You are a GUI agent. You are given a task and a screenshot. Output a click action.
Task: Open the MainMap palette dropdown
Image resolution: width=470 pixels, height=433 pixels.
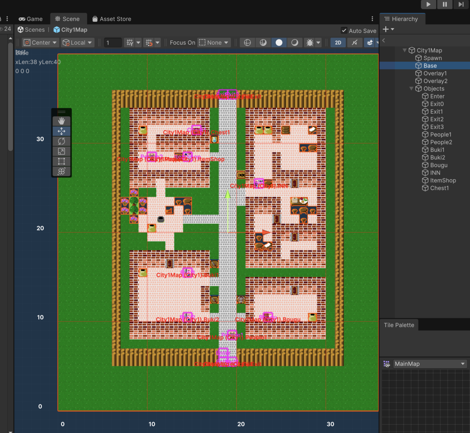coord(430,364)
